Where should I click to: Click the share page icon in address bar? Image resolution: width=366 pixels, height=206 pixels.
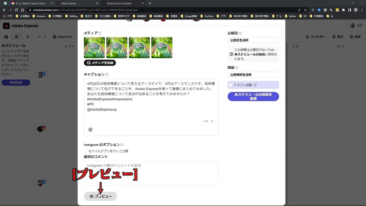pyautogui.click(x=299, y=10)
